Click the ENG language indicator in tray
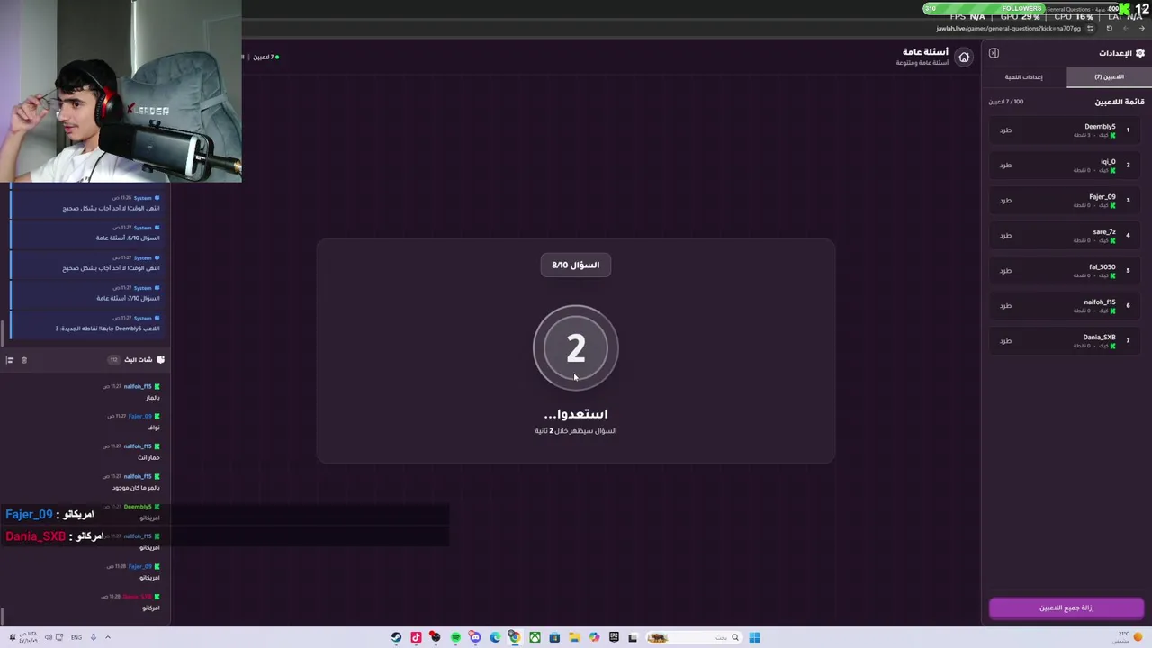 coord(76,637)
